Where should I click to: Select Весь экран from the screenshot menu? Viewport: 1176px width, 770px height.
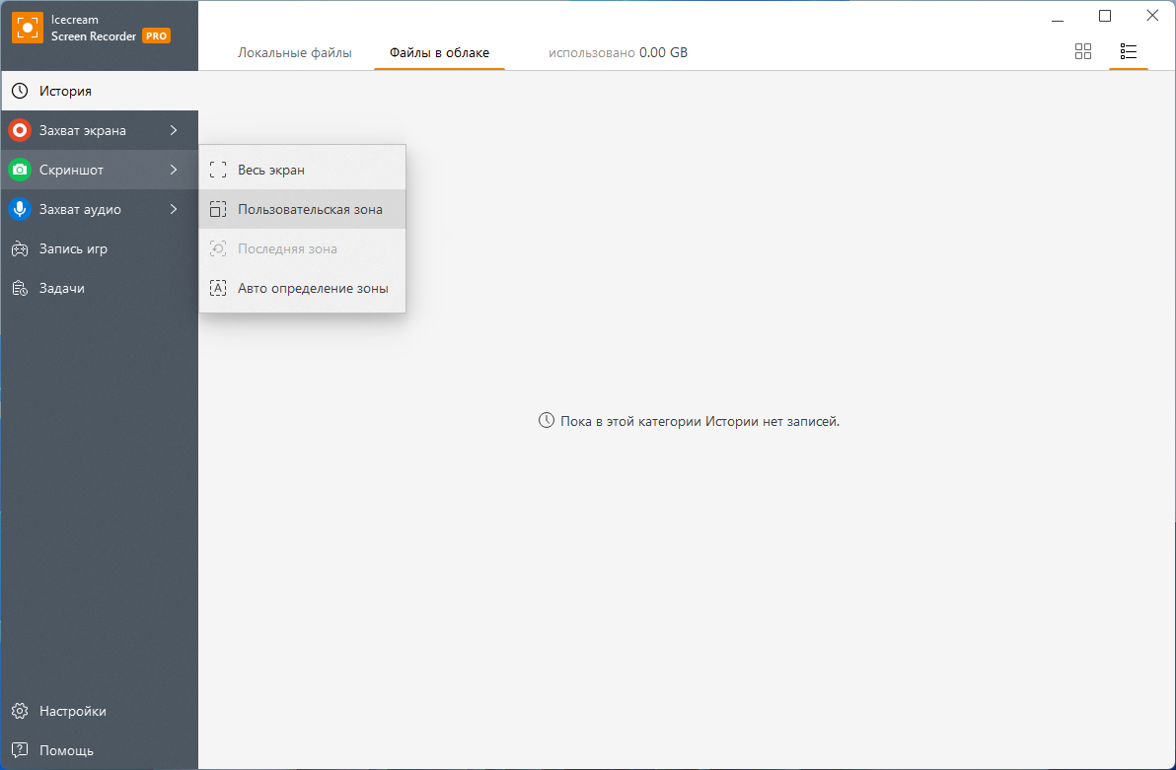point(271,170)
